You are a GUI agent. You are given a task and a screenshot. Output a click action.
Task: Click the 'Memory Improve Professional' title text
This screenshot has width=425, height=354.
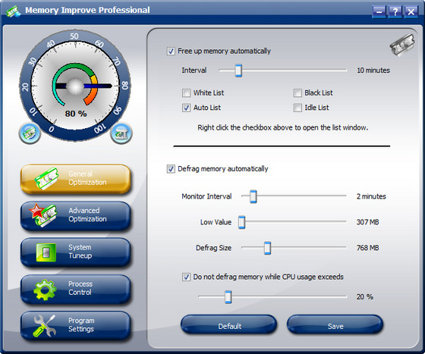[87, 11]
